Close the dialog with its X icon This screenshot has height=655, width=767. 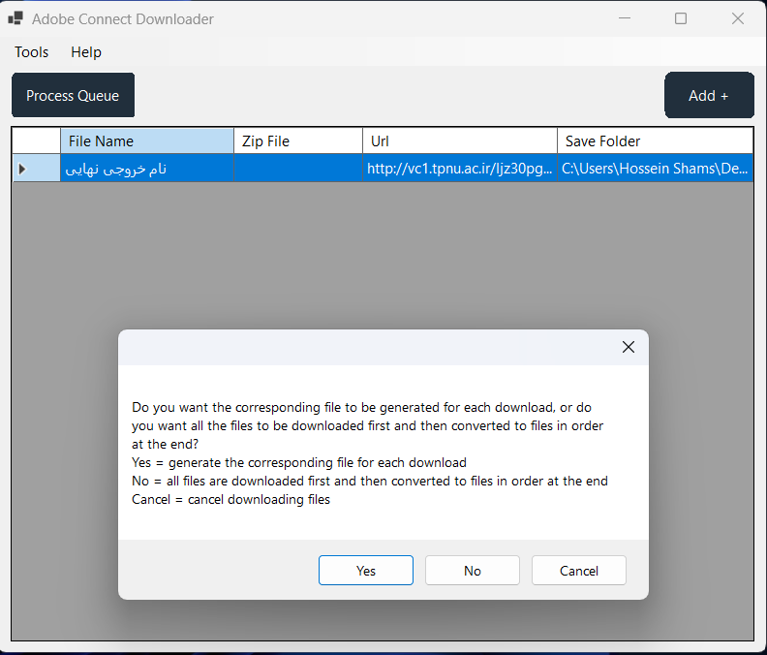click(x=629, y=347)
